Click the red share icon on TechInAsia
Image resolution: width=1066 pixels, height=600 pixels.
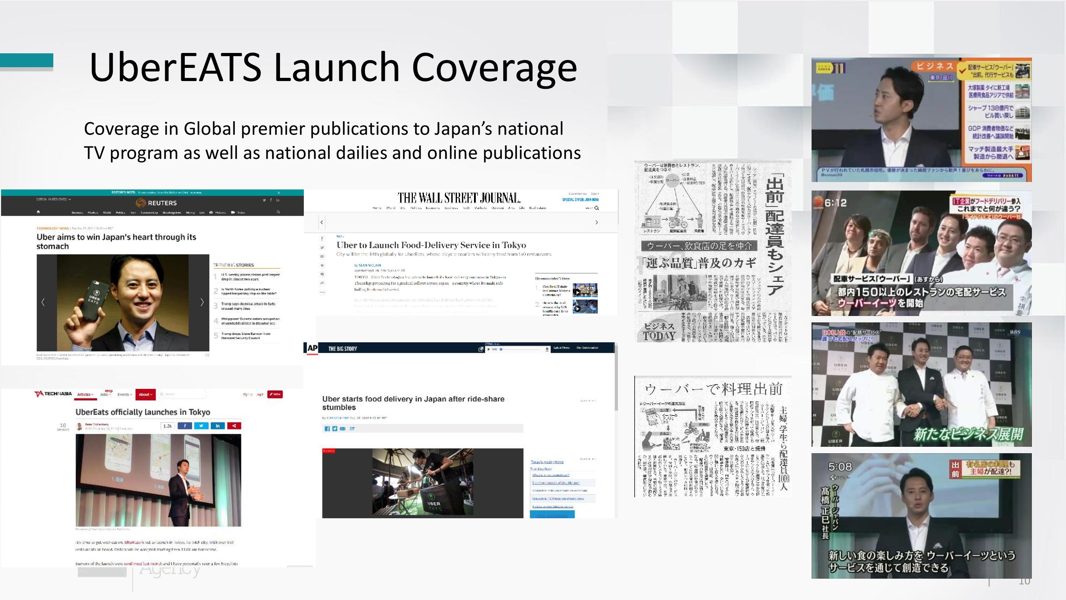(234, 426)
